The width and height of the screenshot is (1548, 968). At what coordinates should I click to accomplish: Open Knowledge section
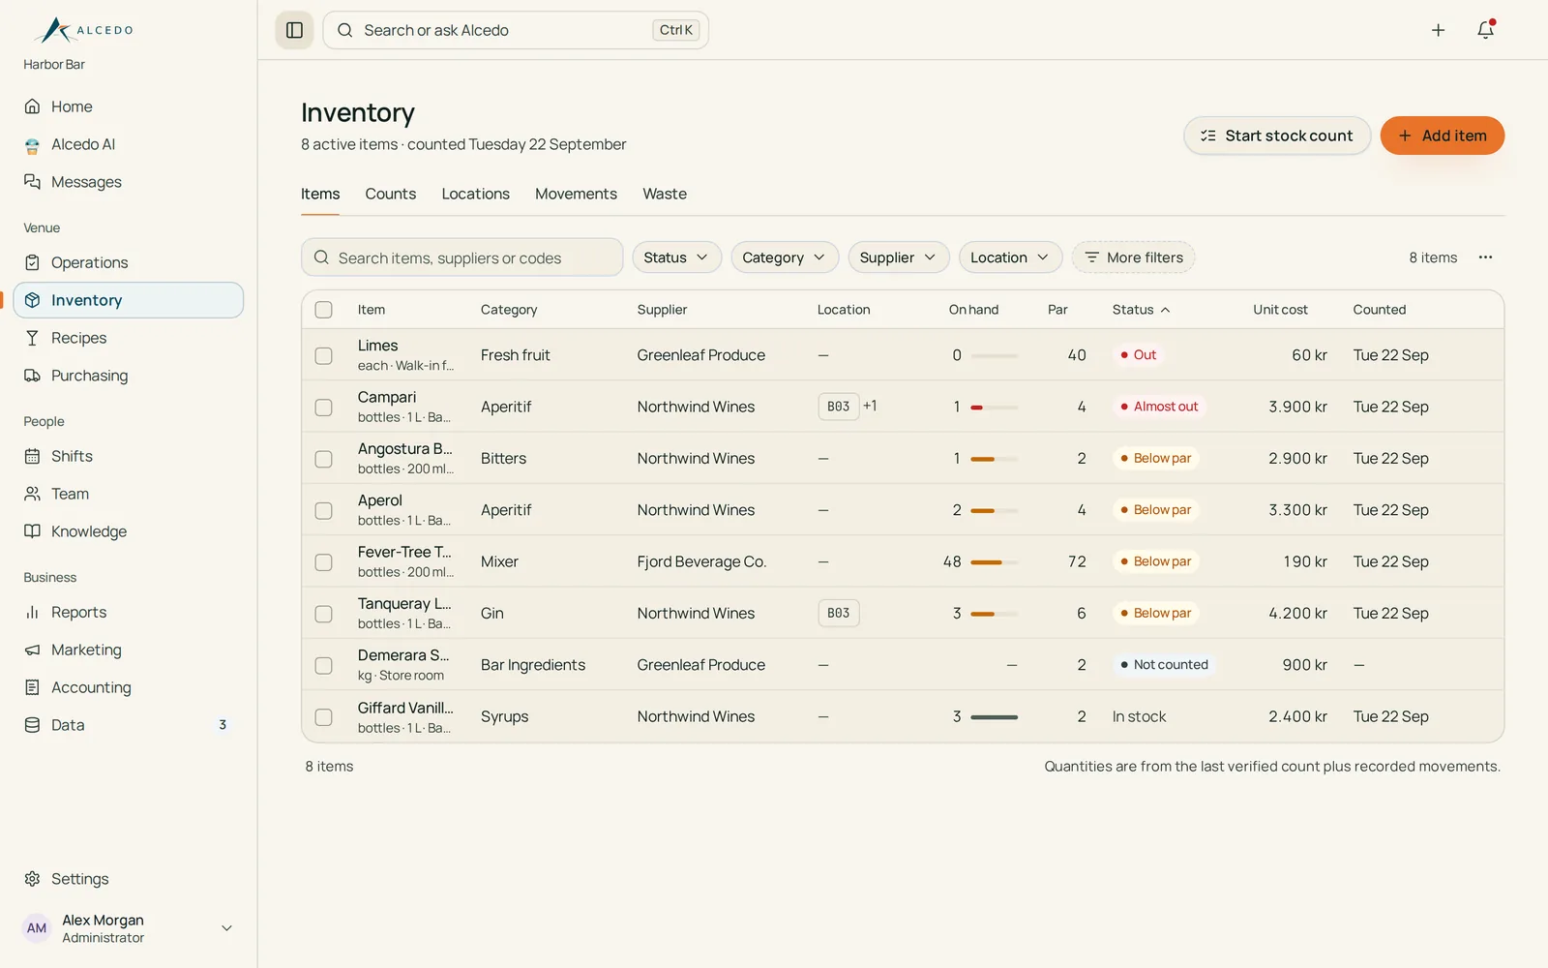pos(129,531)
